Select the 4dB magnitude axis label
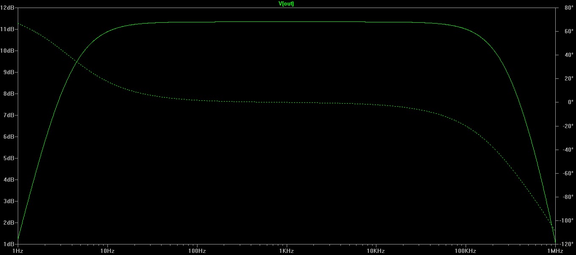The image size is (576, 255). tap(9, 180)
